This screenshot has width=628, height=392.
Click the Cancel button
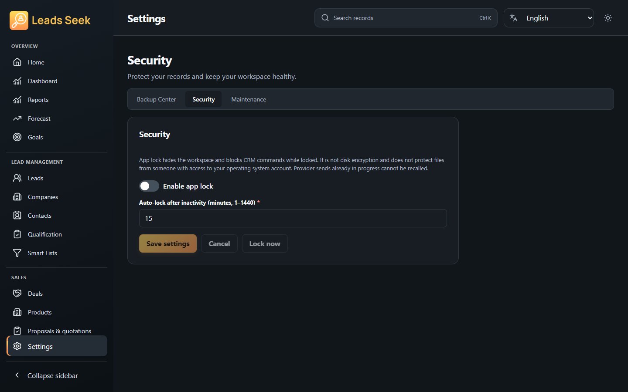click(x=219, y=243)
